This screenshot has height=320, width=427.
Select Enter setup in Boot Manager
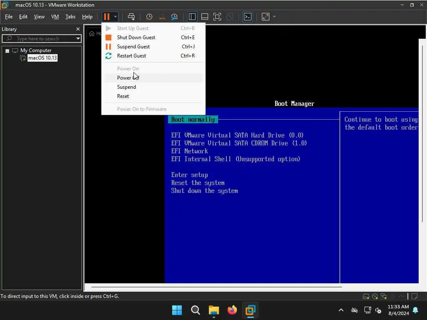point(189,175)
